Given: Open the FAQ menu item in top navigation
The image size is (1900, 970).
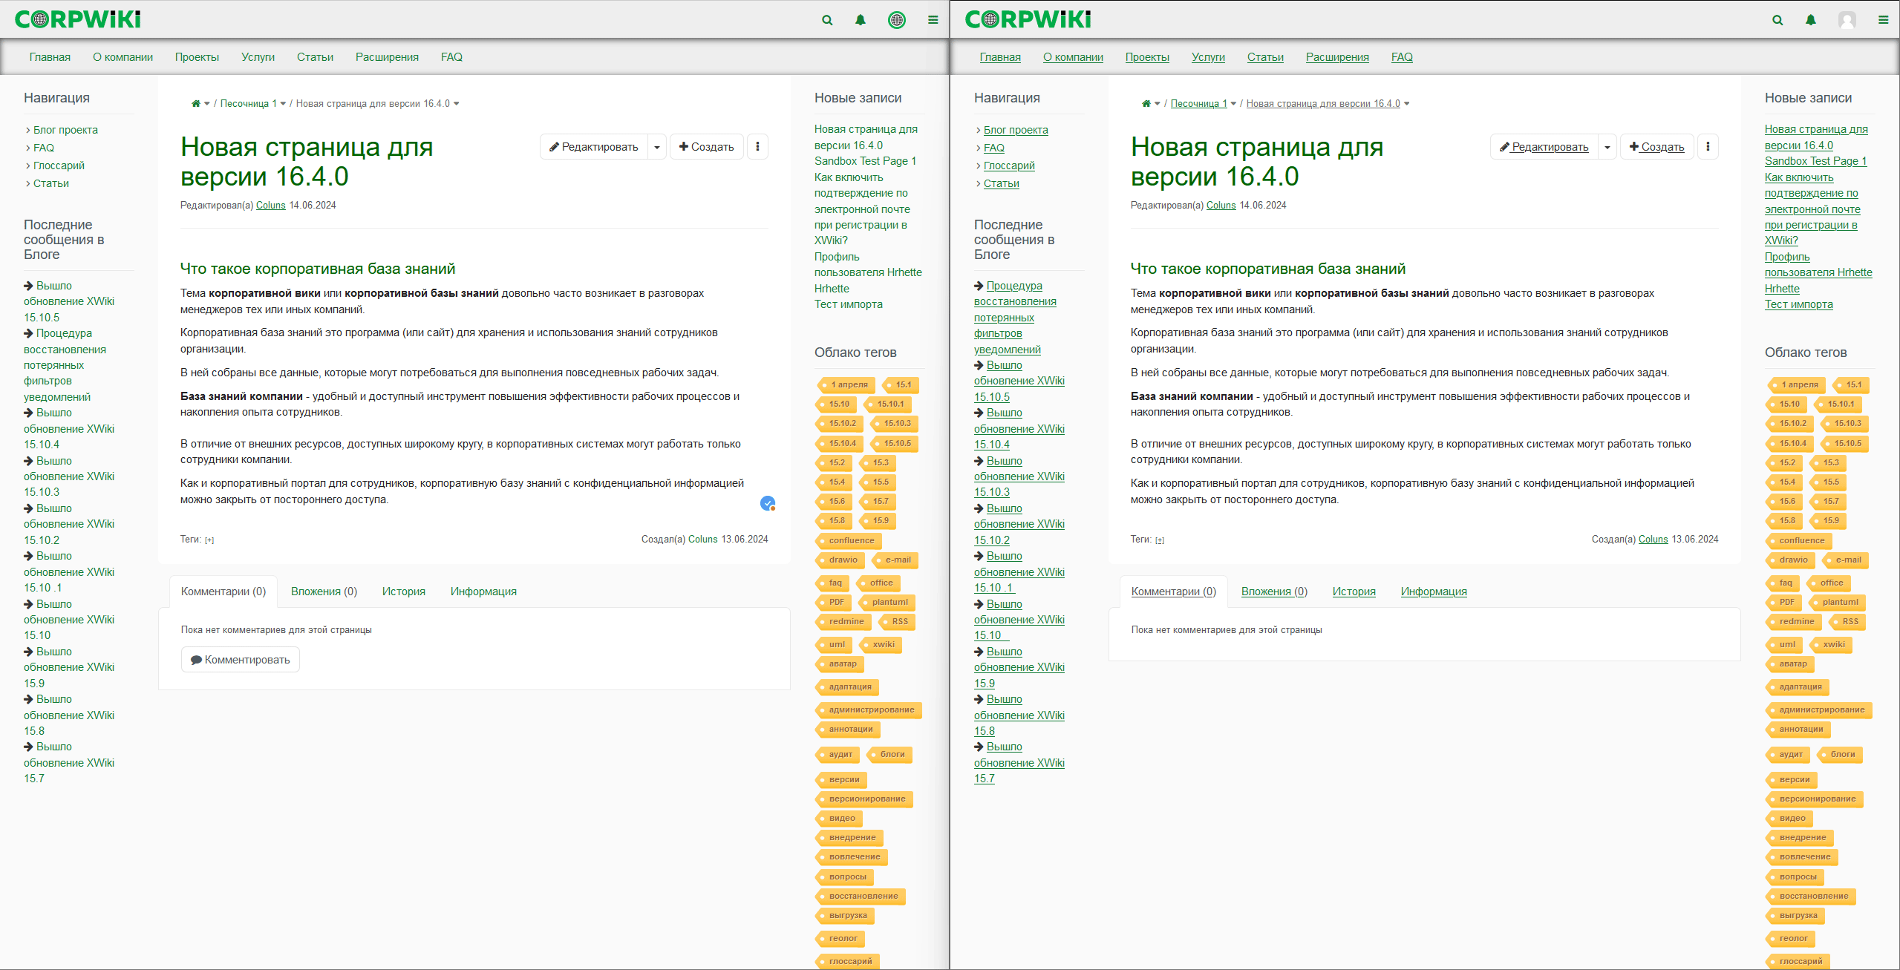Looking at the screenshot, I should coord(453,57).
